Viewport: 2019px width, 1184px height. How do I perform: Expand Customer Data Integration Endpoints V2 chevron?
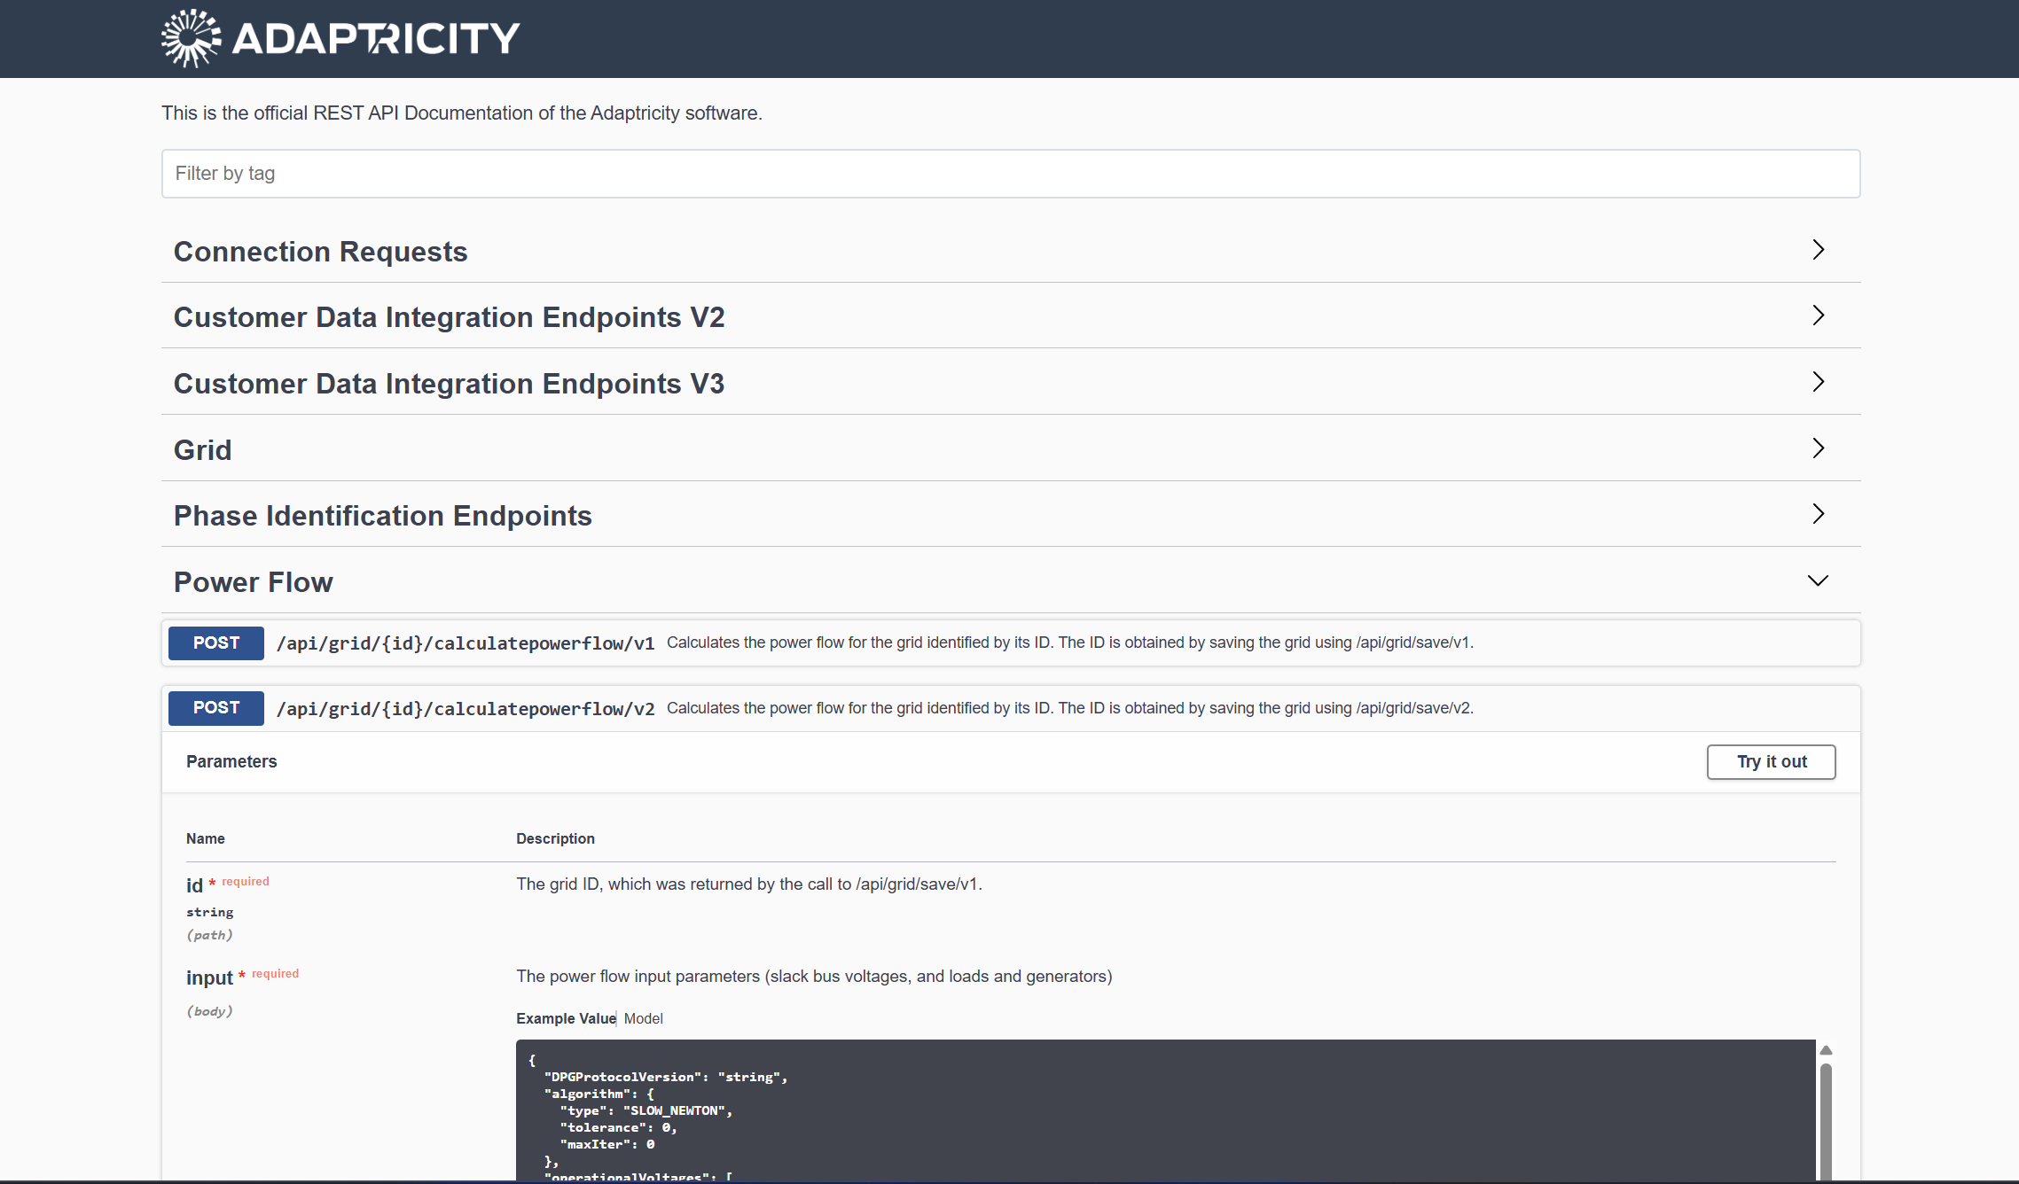coord(1818,315)
